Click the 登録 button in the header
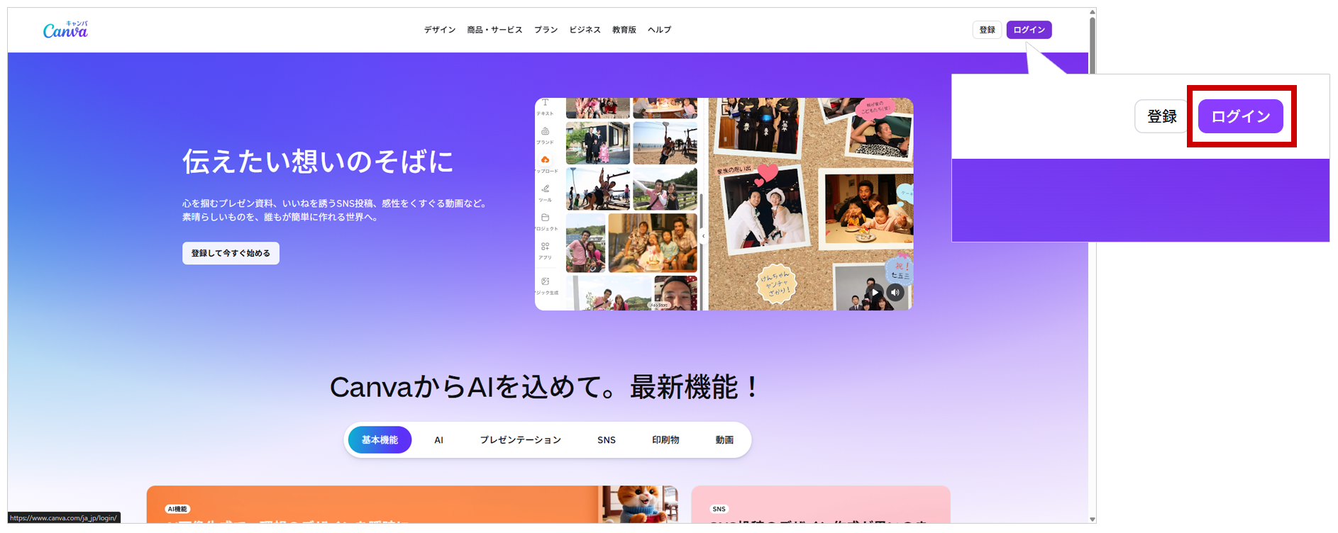Viewport: 1338px width, 533px height. coord(987,30)
